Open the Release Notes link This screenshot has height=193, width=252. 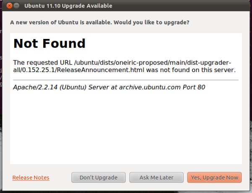coord(31,178)
